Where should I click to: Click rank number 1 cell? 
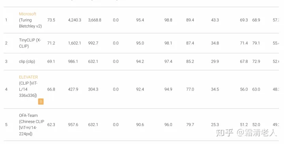[6, 20]
